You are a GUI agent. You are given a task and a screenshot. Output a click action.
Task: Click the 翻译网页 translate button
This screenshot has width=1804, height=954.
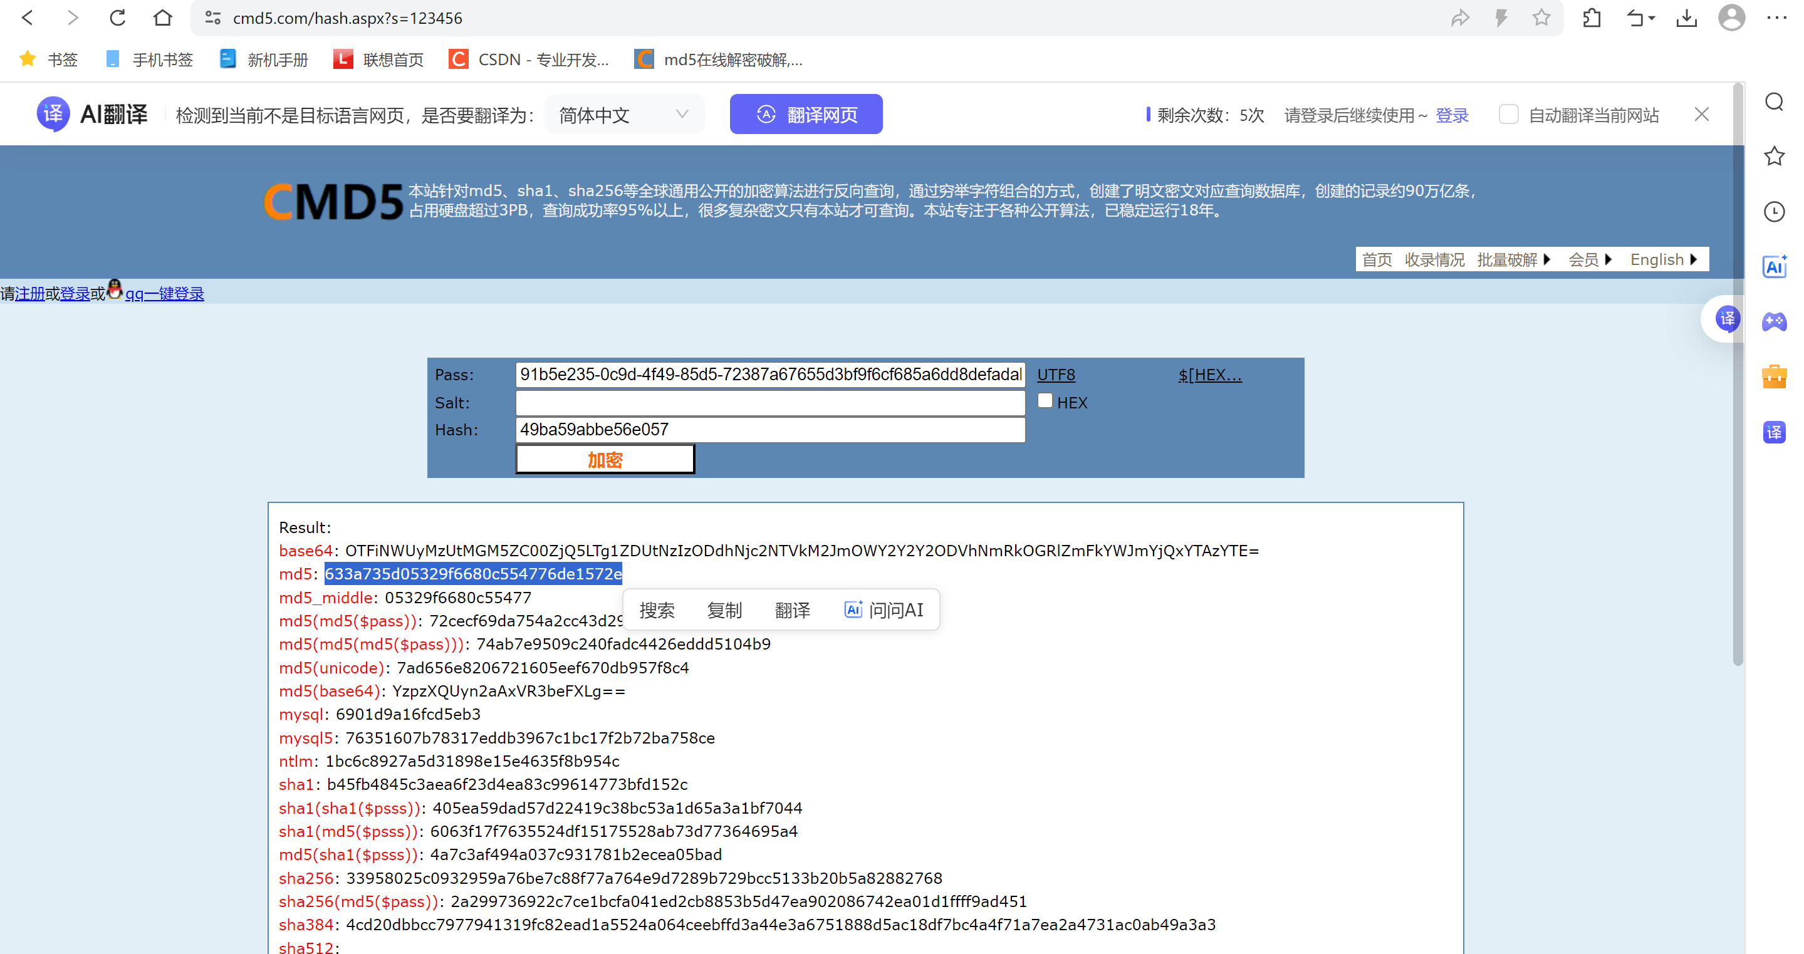(806, 115)
